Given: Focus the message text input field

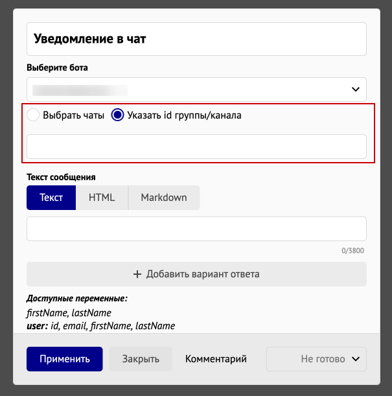Looking at the screenshot, I should click(196, 229).
